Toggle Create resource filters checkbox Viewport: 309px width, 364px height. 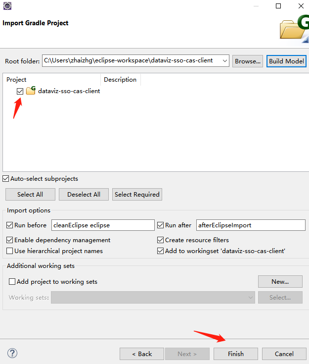pyautogui.click(x=160, y=240)
